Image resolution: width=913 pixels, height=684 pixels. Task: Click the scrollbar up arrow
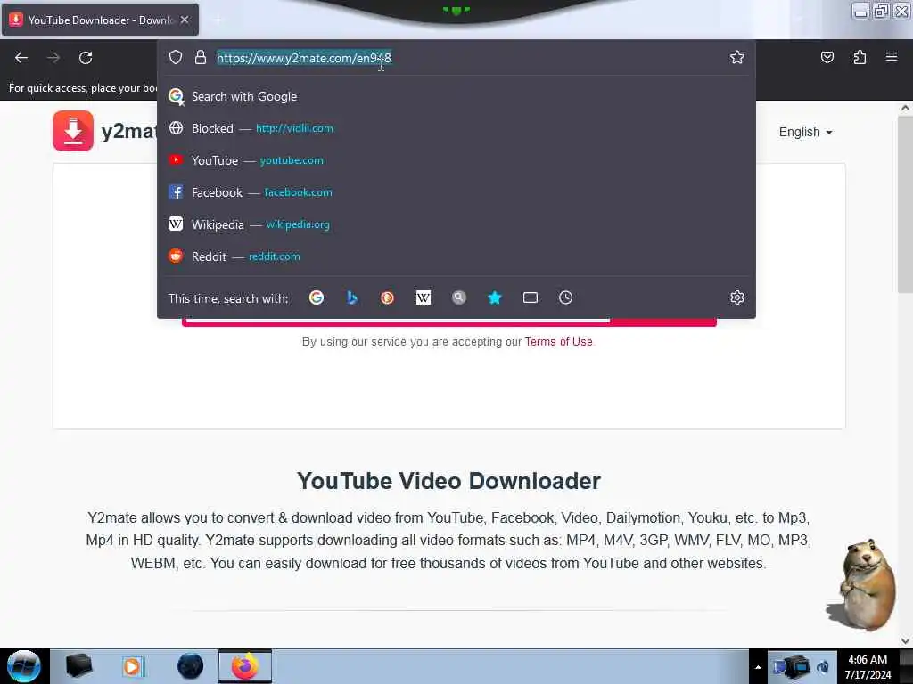point(905,108)
